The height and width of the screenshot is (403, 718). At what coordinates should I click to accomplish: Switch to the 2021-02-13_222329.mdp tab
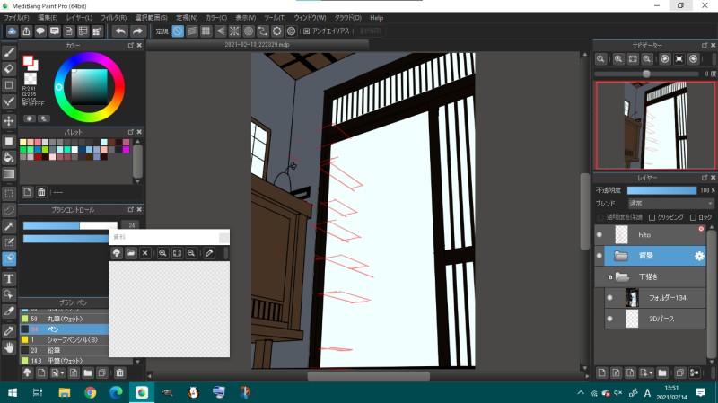pos(257,44)
